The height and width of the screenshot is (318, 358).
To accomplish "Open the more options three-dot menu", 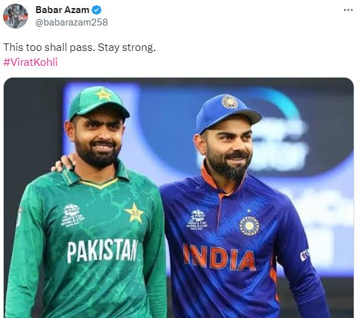I will [349, 10].
